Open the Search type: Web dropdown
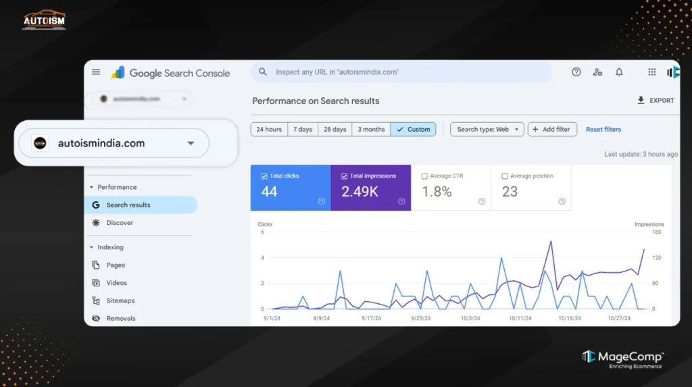 tap(487, 130)
